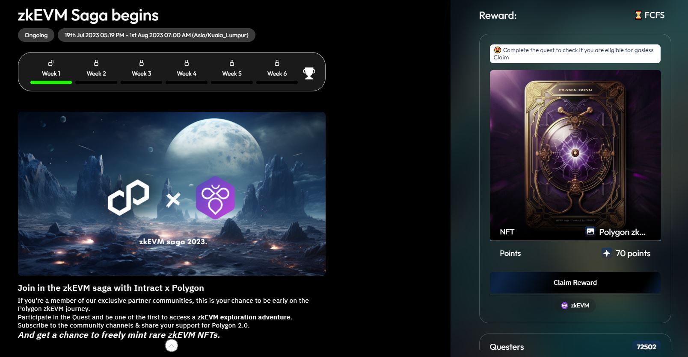Viewport: 688px width, 357px height.
Task: Click the 'Polygon zk...' NFT name
Action: [622, 232]
